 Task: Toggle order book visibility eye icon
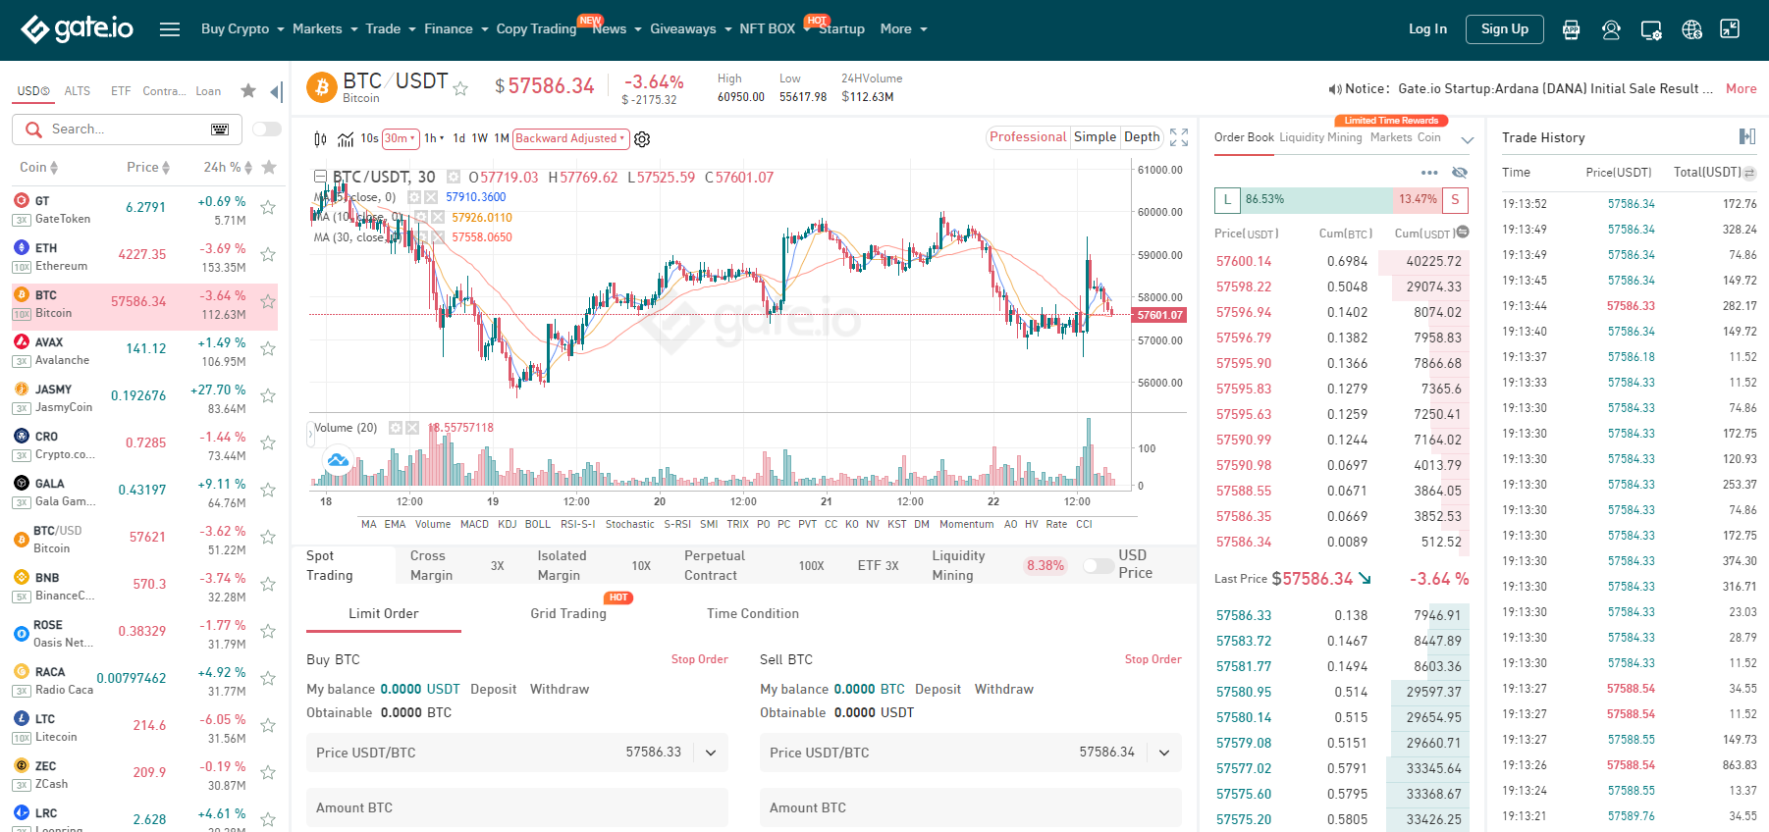[1460, 173]
